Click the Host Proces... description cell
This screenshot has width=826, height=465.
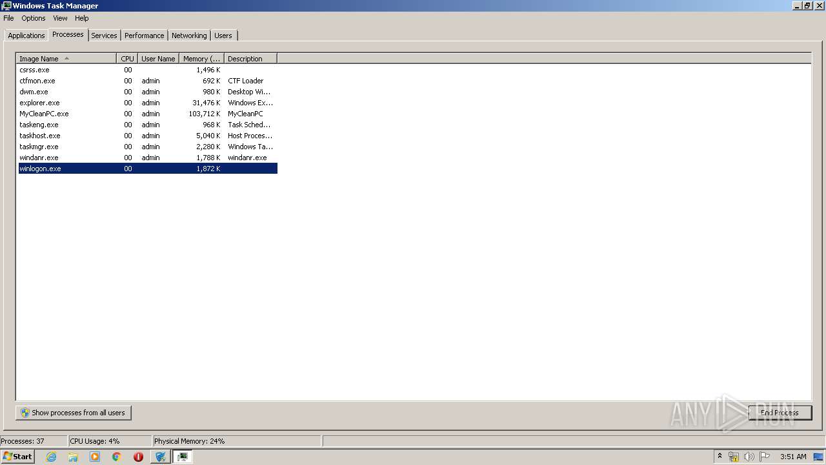(250, 136)
